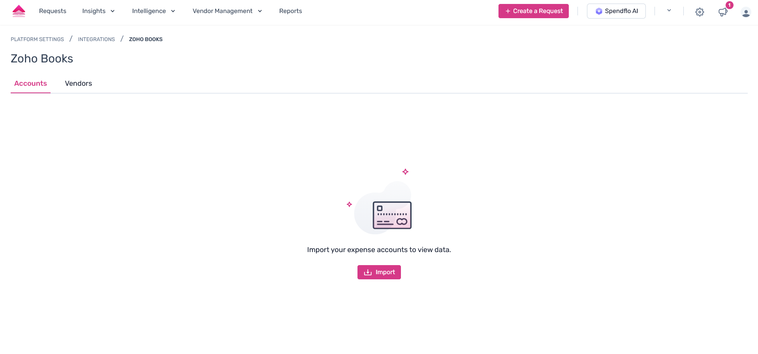This screenshot has height=354, width=758.
Task: Open the user profile avatar
Action: pyautogui.click(x=746, y=12)
